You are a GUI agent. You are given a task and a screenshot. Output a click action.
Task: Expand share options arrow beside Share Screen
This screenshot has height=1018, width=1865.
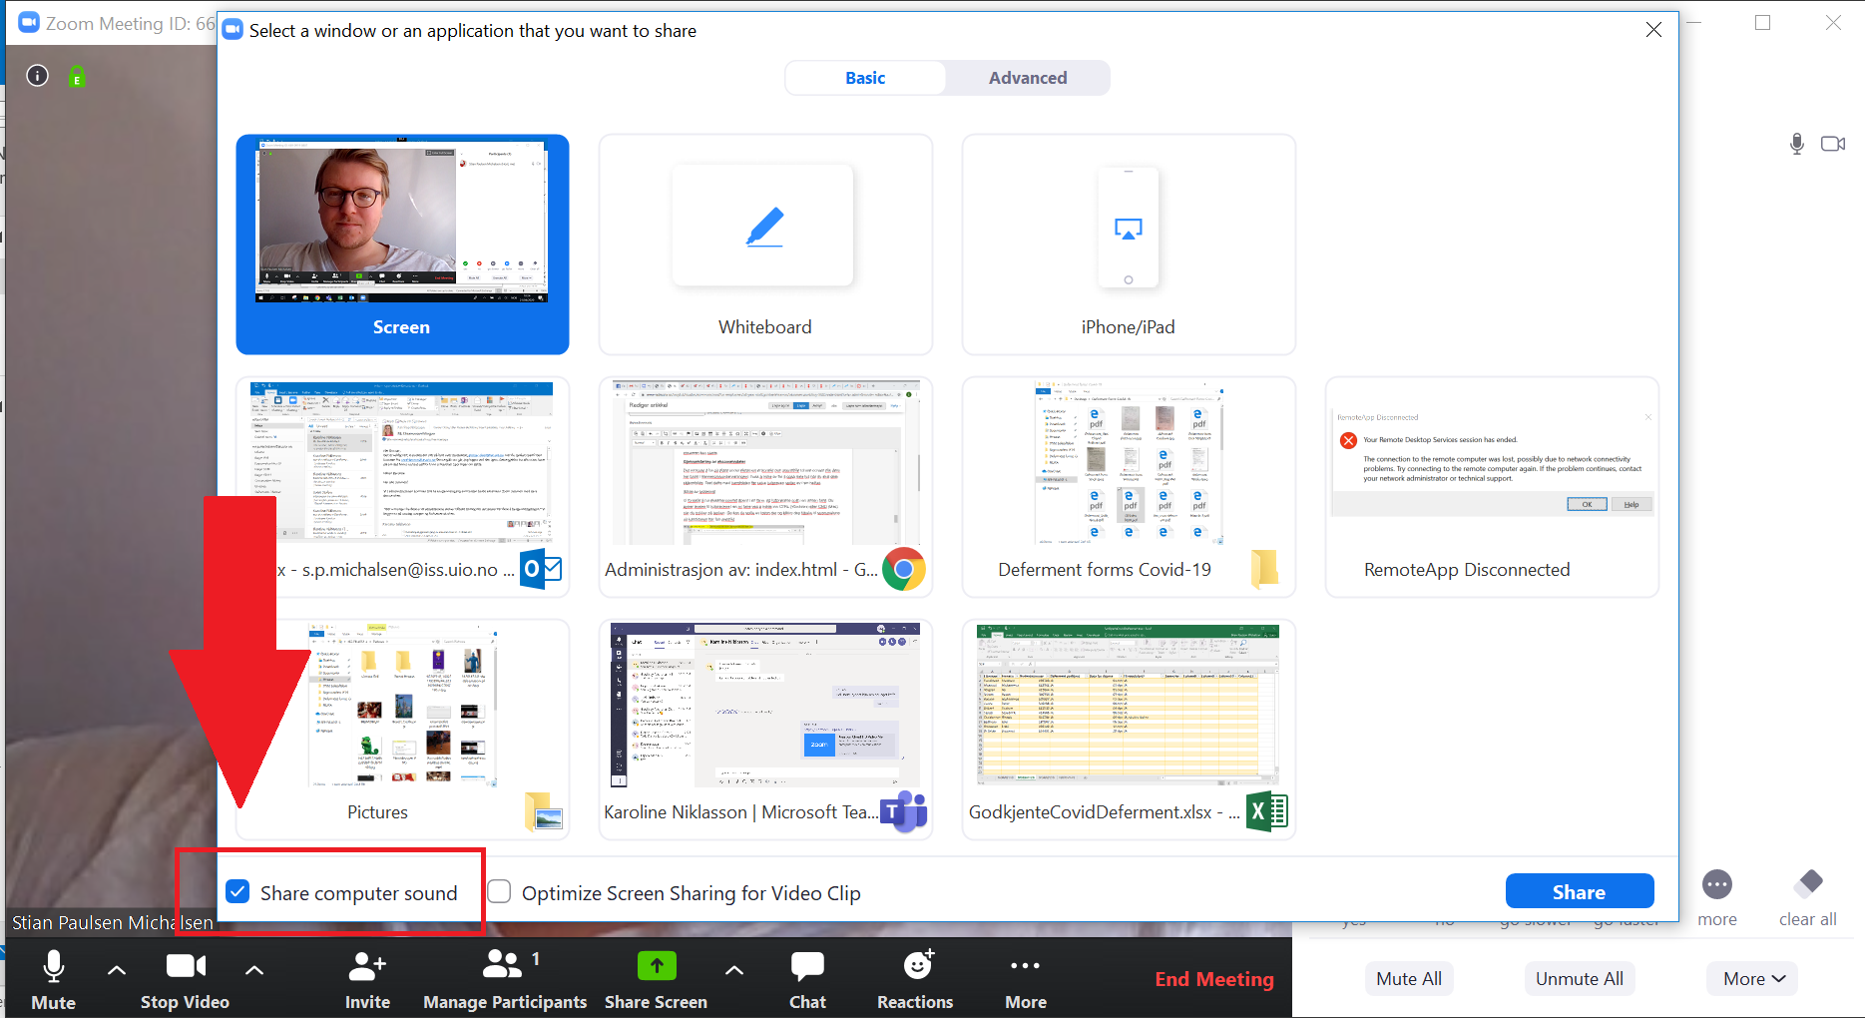pyautogui.click(x=733, y=969)
